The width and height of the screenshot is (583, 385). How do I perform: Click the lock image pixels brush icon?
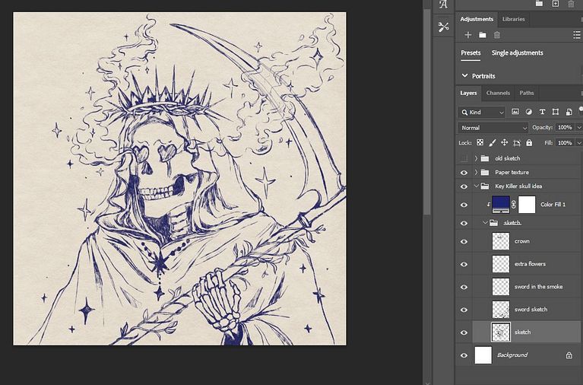point(492,143)
